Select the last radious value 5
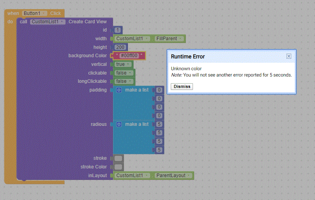Image resolution: width=315 pixels, height=200 pixels. point(159,150)
